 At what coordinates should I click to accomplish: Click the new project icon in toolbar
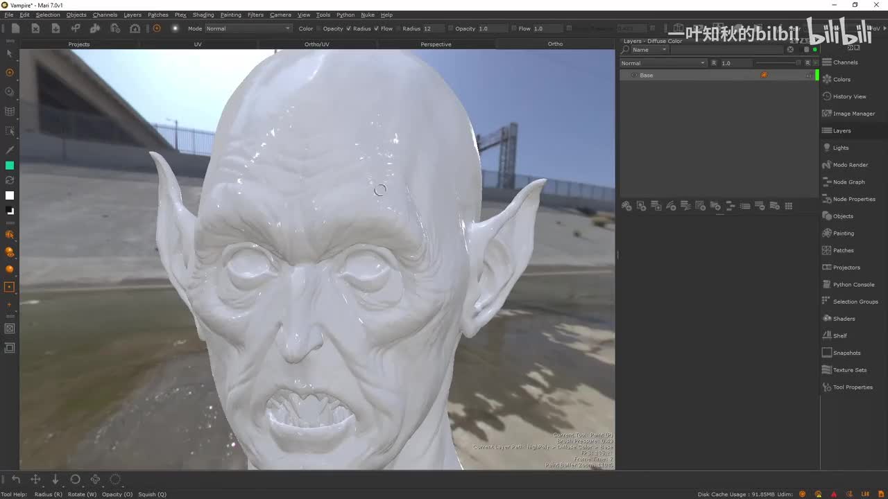pos(15,28)
